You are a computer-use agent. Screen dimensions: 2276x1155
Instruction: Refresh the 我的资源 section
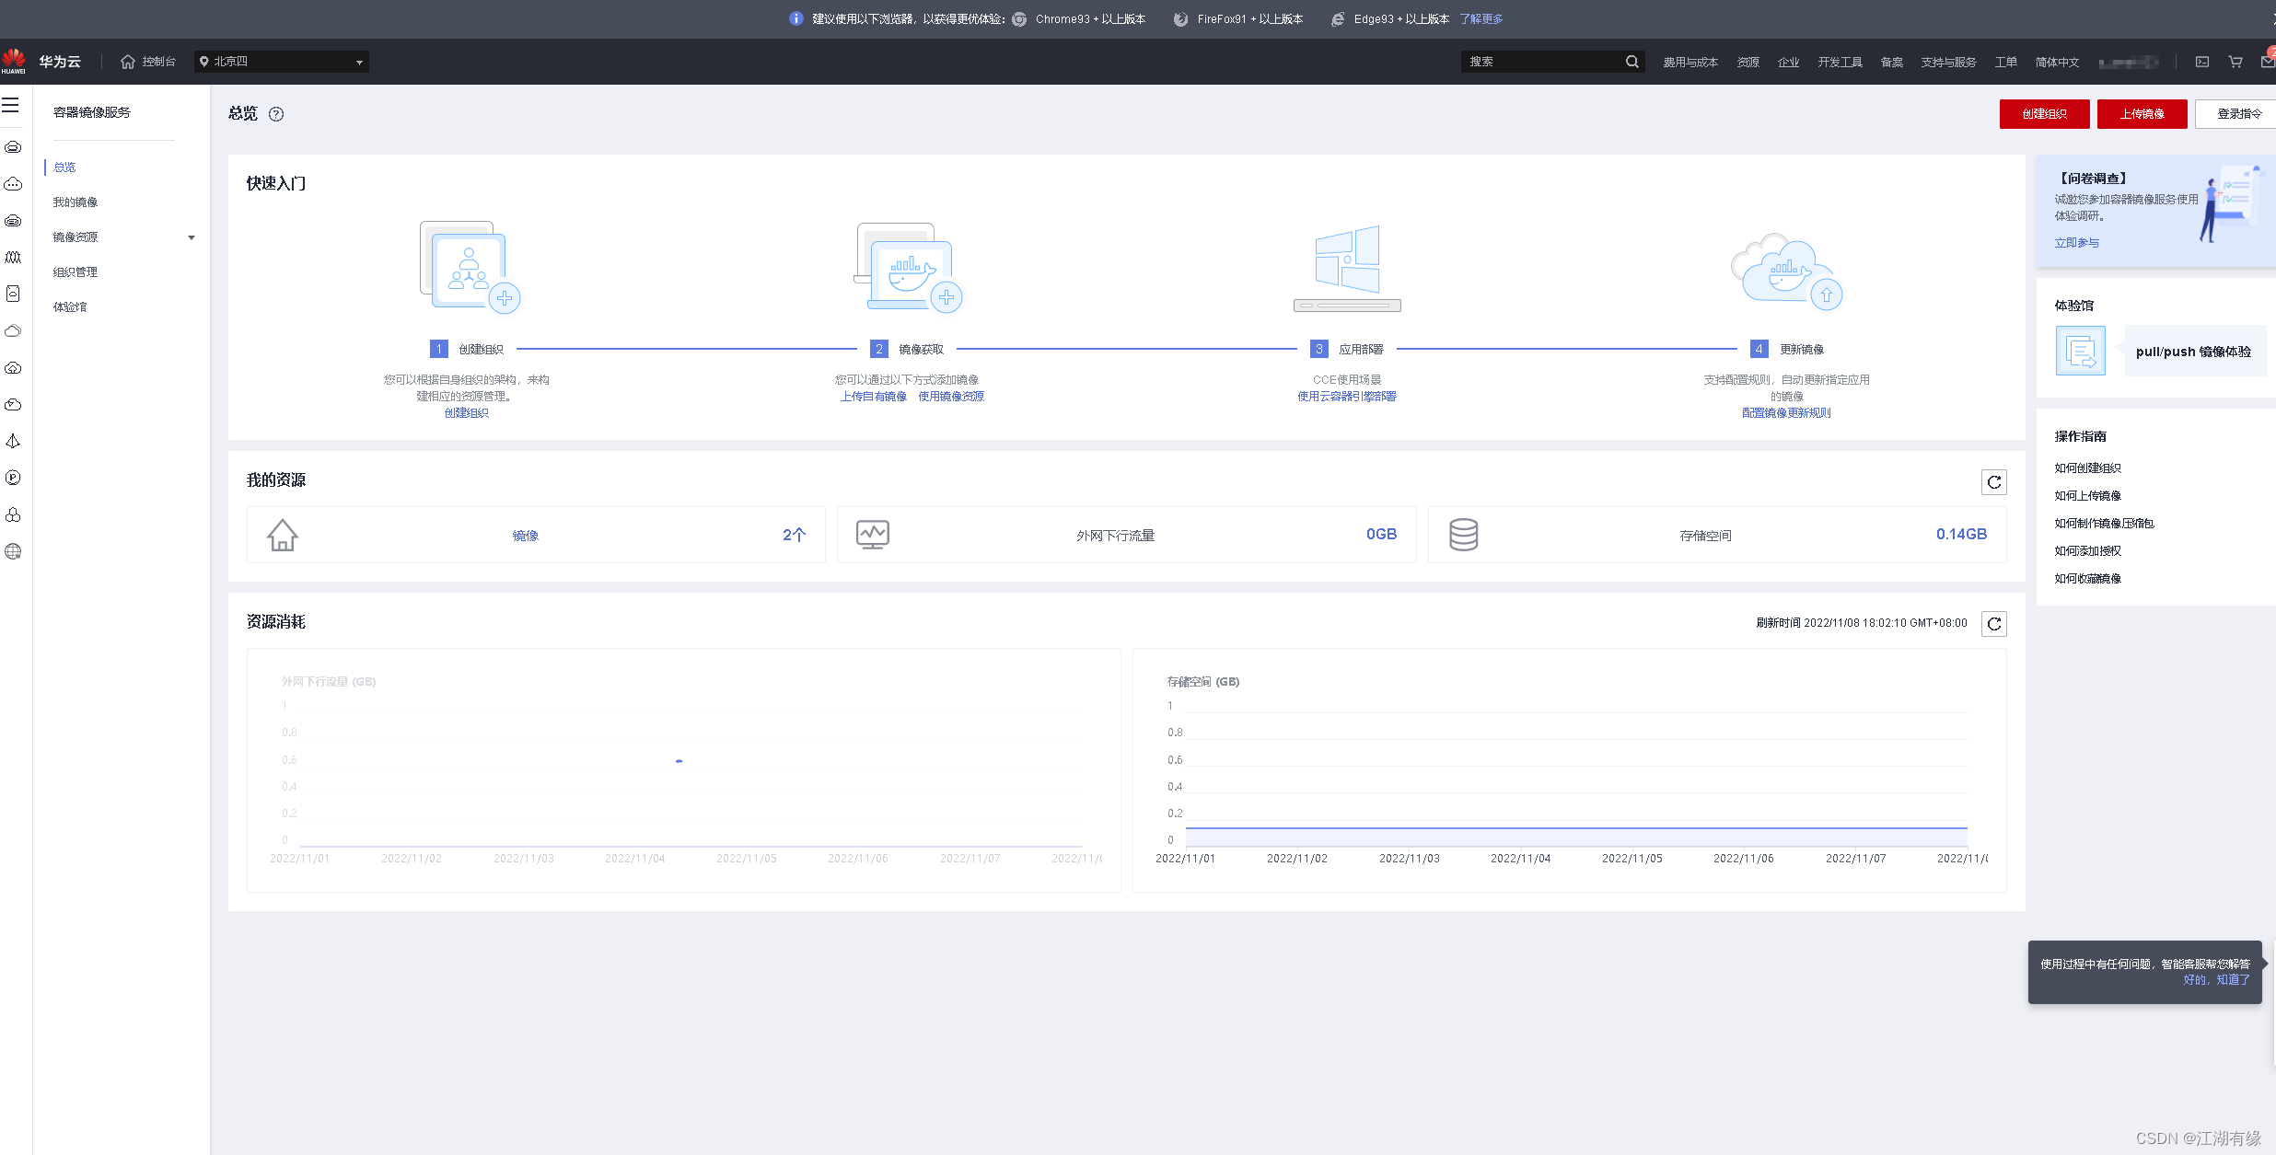pos(1993,482)
